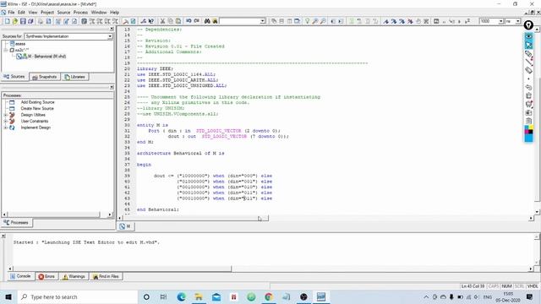
Task: Click the Paste clipboard toolbar icon
Action: click(178, 21)
